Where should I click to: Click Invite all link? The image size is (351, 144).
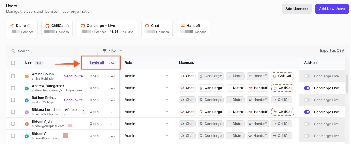pyautogui.click(x=97, y=62)
